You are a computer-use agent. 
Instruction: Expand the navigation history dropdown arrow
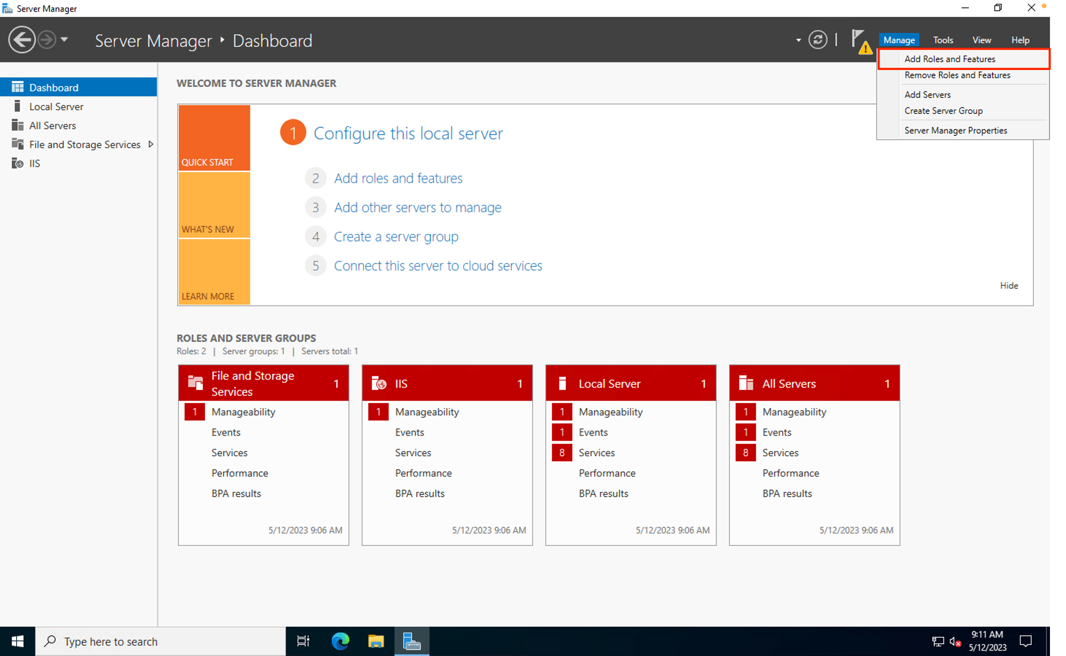click(64, 40)
